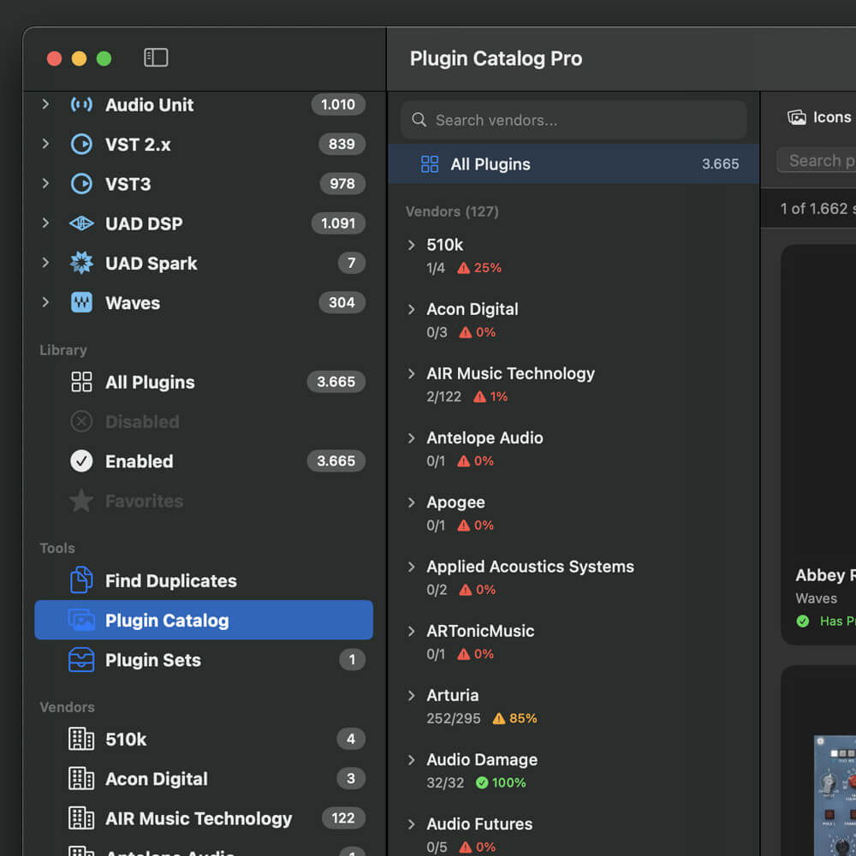Select Enabled in the Library section

204,461
